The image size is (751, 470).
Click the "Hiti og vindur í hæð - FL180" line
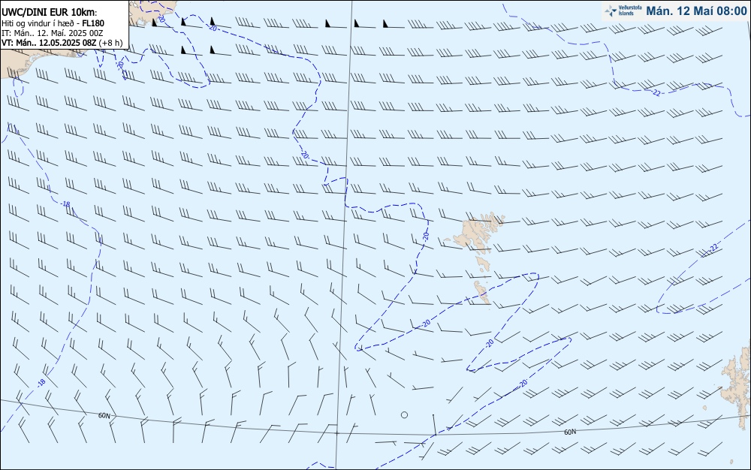coord(53,23)
